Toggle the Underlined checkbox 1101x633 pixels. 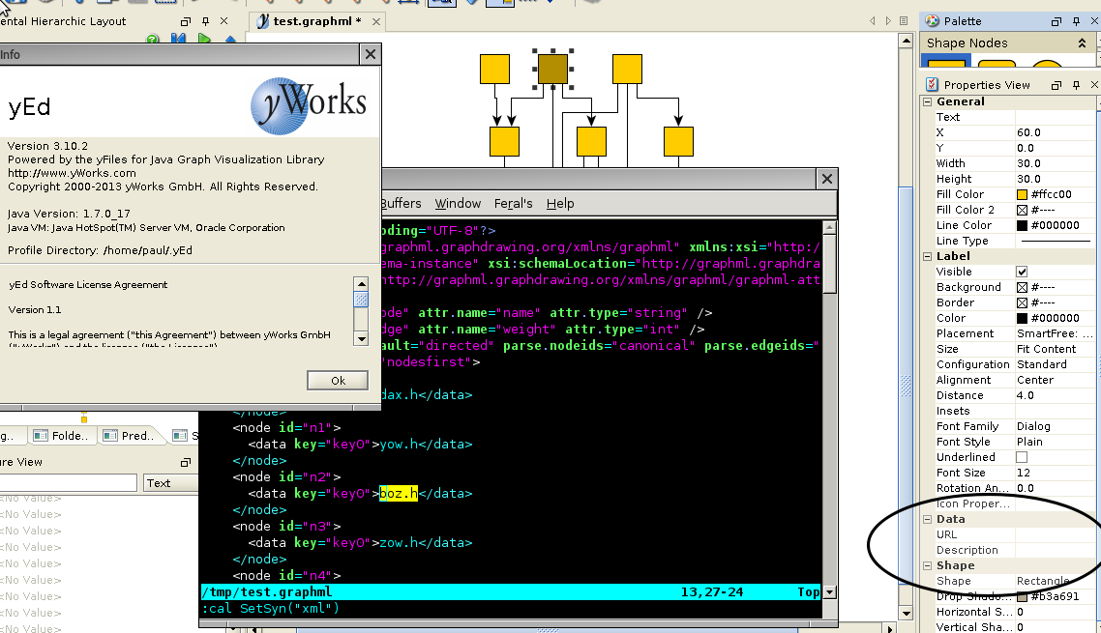[1022, 457]
